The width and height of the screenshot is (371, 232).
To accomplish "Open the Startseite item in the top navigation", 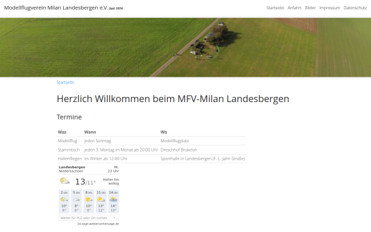I will tap(275, 8).
